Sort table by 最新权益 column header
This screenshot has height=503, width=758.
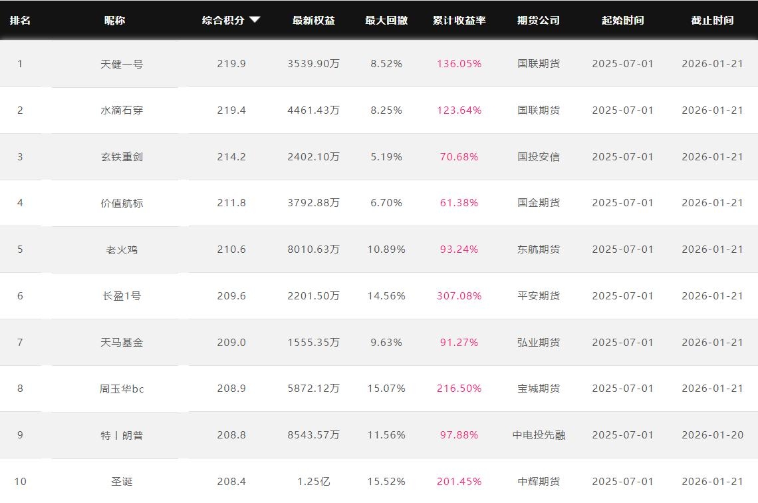[313, 20]
